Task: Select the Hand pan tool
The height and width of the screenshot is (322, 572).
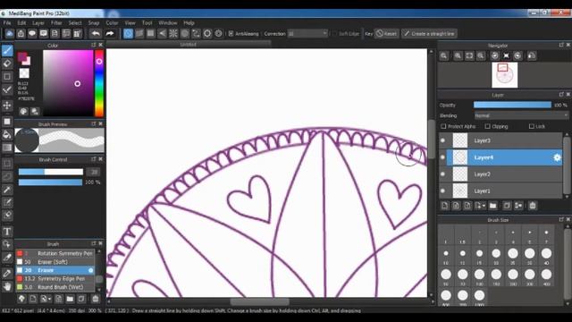Action: coord(7,286)
